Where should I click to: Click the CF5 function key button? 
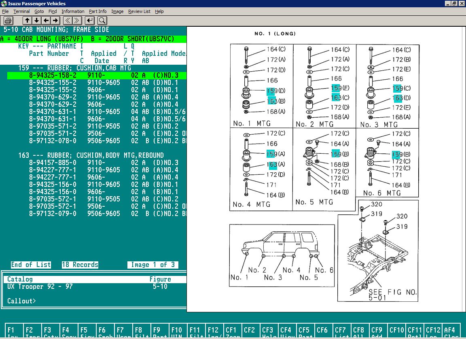pyautogui.click(x=305, y=331)
